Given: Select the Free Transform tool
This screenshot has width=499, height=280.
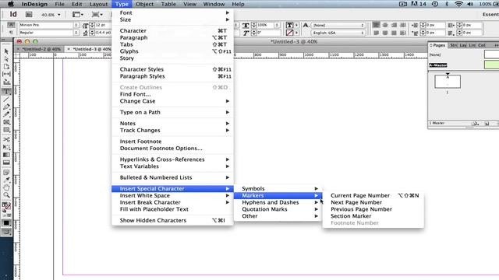Looking at the screenshot, I should click(x=6, y=147).
